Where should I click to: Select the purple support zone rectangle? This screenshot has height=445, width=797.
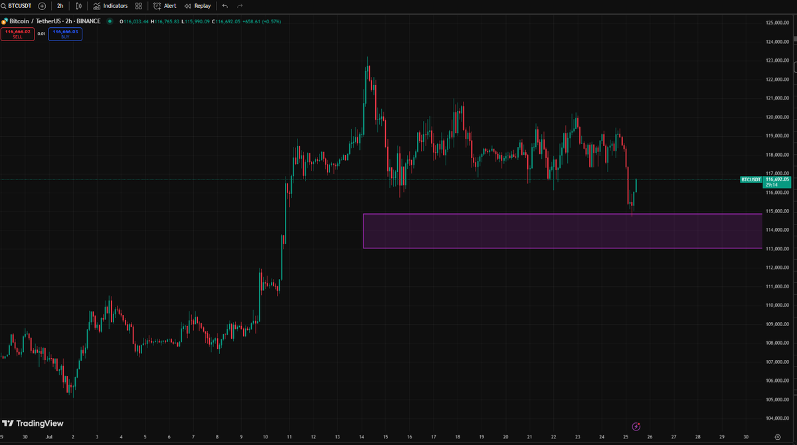pyautogui.click(x=562, y=230)
